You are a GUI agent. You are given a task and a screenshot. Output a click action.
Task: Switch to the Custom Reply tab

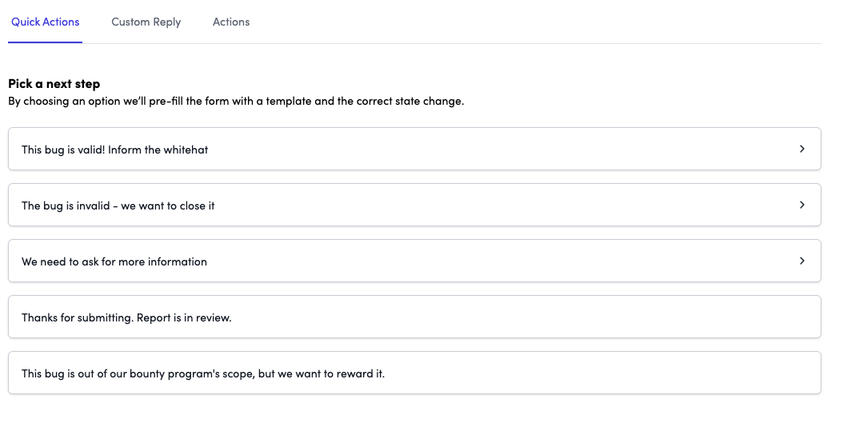[x=146, y=22]
